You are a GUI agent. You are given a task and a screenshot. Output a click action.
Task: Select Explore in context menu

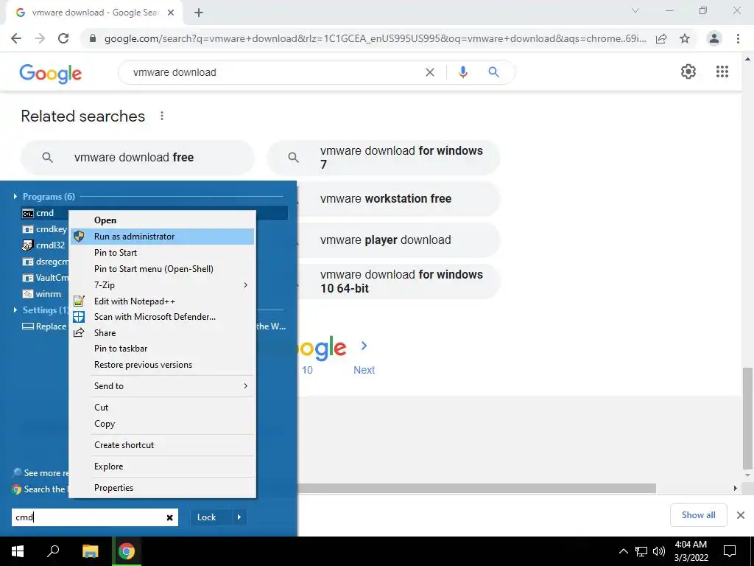163,467
